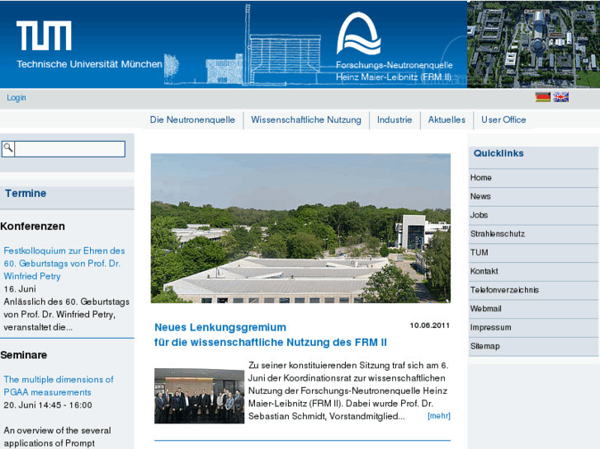Click the Termine section heading
The width and height of the screenshot is (600, 449).
[x=26, y=194]
